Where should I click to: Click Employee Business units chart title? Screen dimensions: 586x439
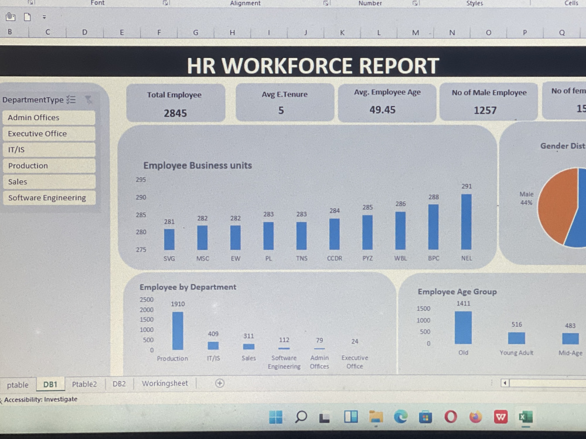click(197, 166)
